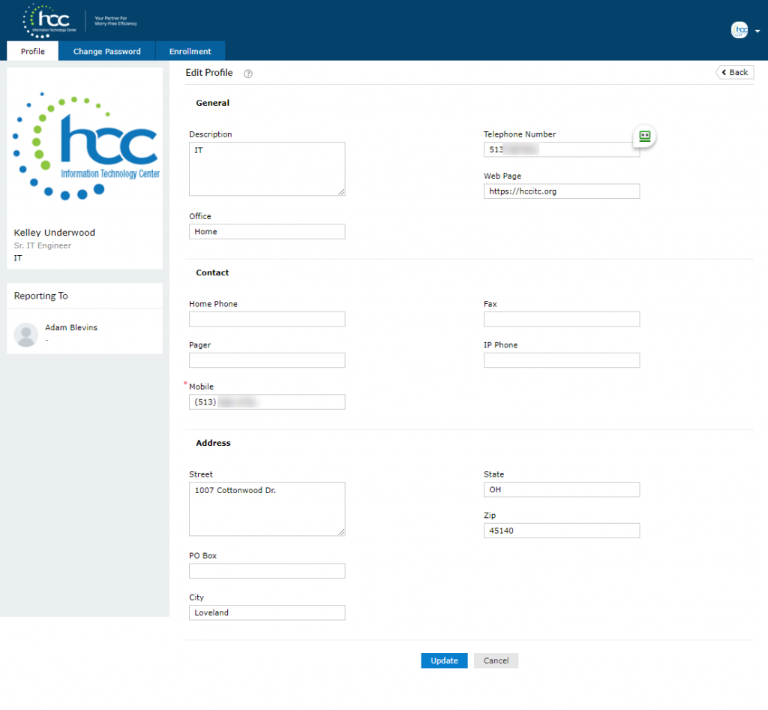The image size is (768, 710).
Task: Focus the Description text area
Action: click(x=267, y=169)
